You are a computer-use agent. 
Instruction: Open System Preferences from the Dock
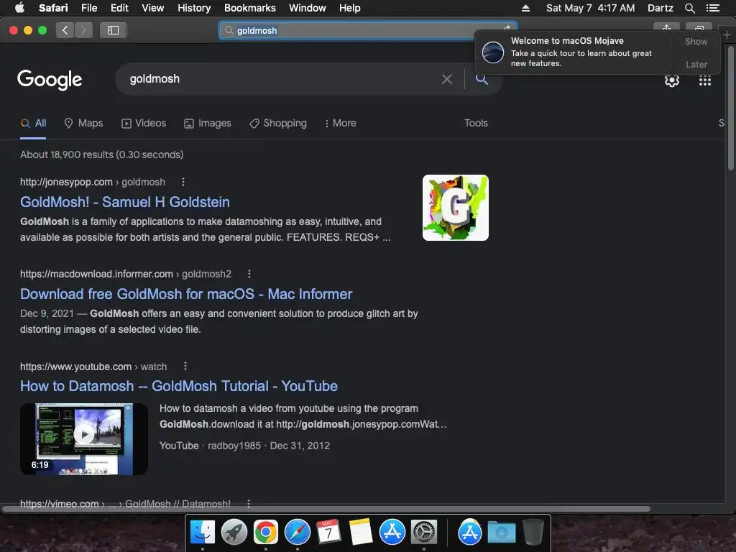[x=424, y=533]
